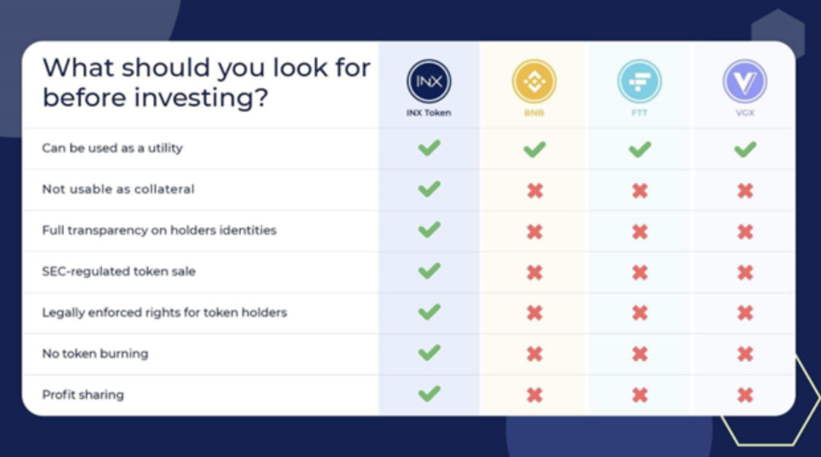821x457 pixels.
Task: Click the INX Token logo icon
Action: tap(429, 81)
